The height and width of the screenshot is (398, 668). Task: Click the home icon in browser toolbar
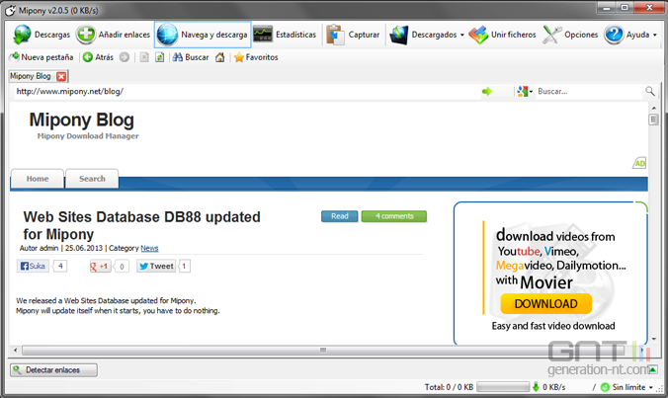[x=219, y=57]
